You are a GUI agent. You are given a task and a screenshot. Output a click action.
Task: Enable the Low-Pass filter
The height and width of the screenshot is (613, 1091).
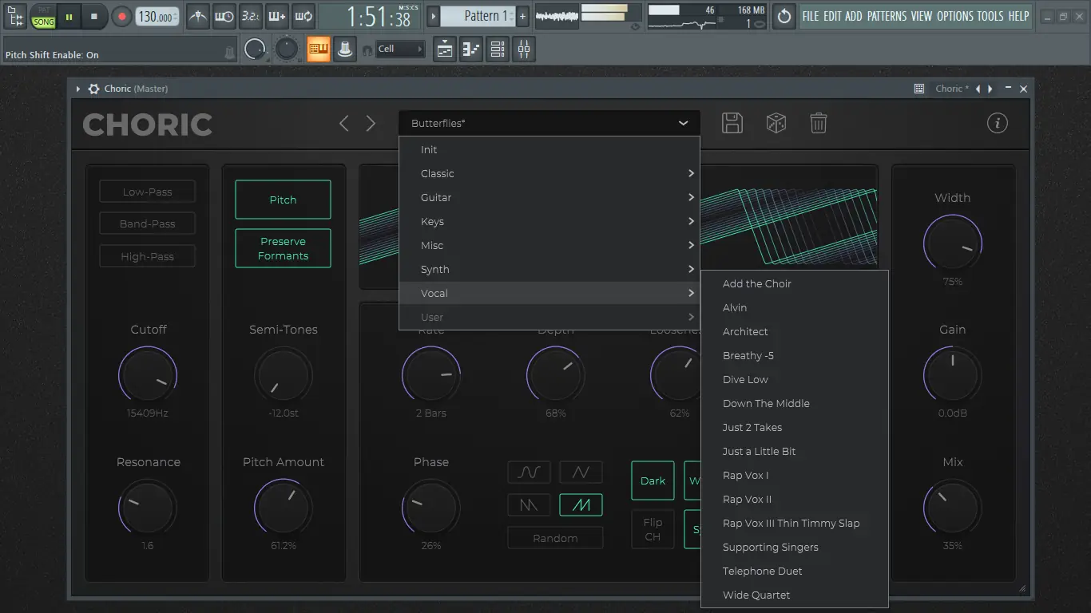[x=147, y=192]
